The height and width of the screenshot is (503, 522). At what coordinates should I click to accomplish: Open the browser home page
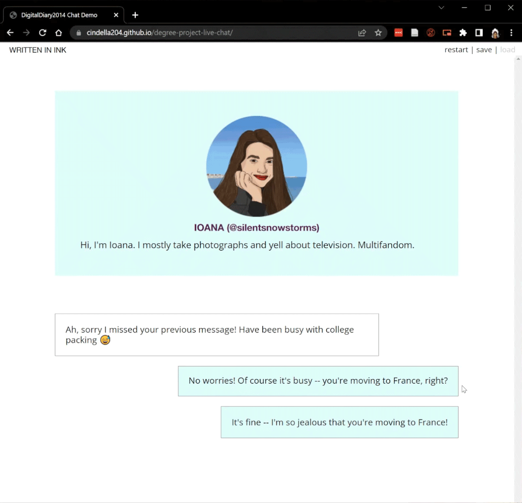coord(59,33)
